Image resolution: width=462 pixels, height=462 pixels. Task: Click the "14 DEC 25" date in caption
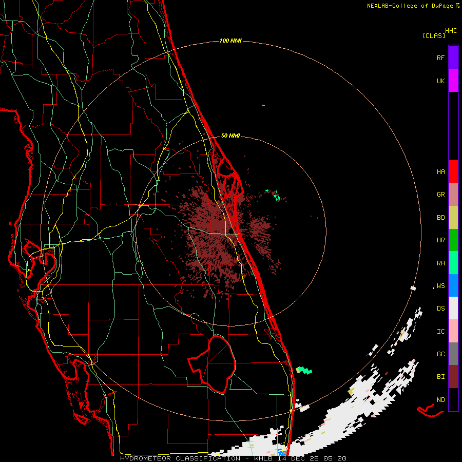298,458
